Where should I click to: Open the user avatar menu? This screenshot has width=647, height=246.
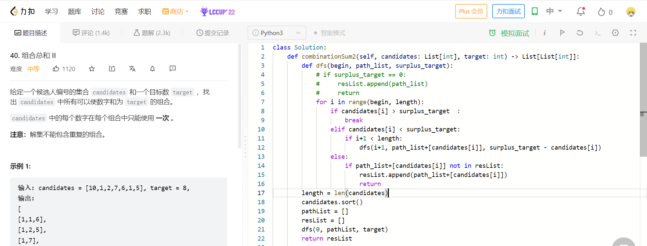coord(631,12)
